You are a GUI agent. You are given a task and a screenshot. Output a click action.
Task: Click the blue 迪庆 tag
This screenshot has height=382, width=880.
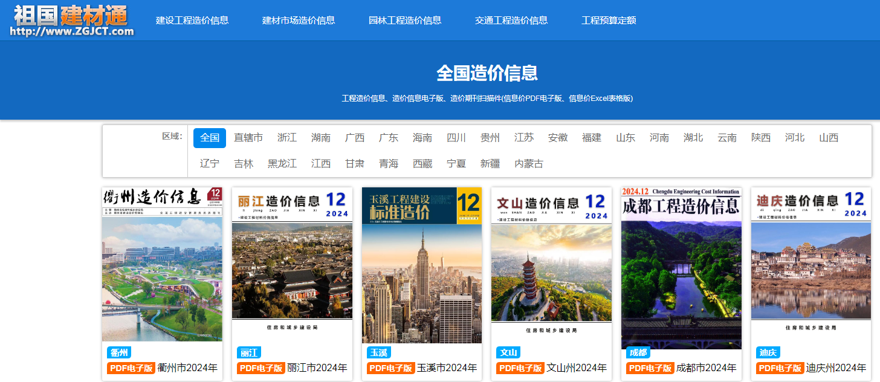tap(768, 352)
